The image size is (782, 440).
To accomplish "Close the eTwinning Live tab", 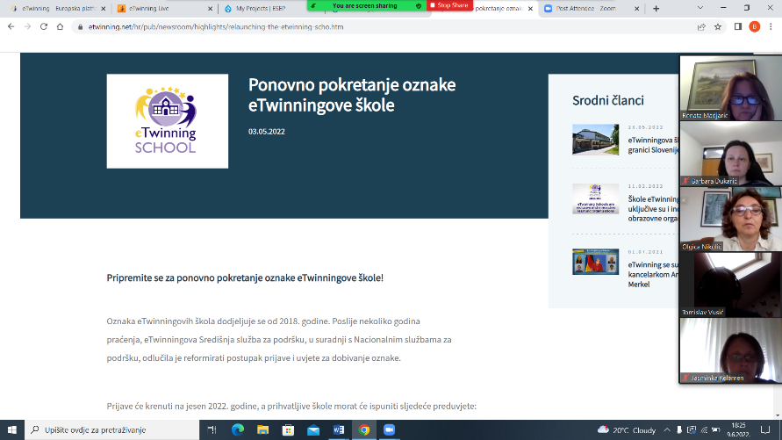I will point(210,9).
